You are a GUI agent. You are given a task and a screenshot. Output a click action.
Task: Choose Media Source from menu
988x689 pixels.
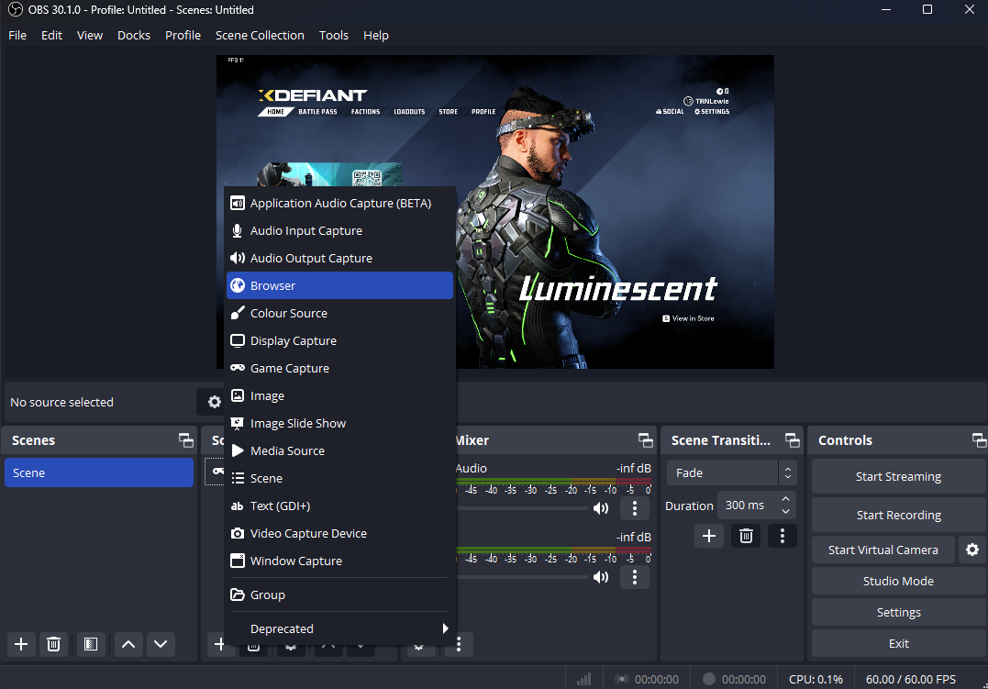point(339,450)
